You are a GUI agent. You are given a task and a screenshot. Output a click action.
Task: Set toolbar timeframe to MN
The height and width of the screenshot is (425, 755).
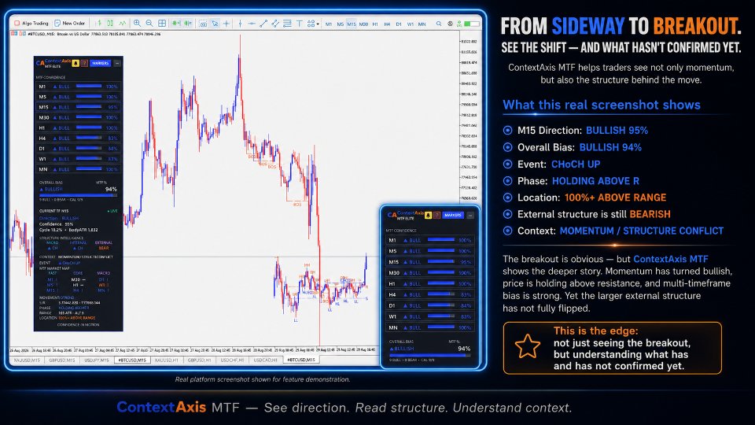[422, 24]
